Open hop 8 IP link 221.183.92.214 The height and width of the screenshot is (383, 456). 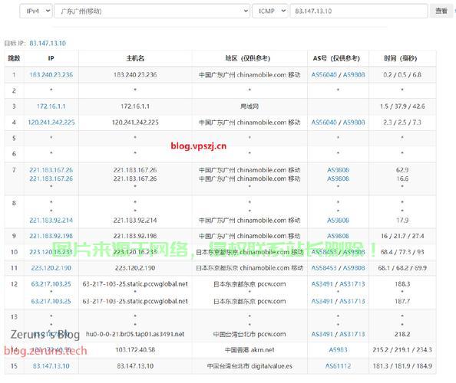click(x=51, y=221)
